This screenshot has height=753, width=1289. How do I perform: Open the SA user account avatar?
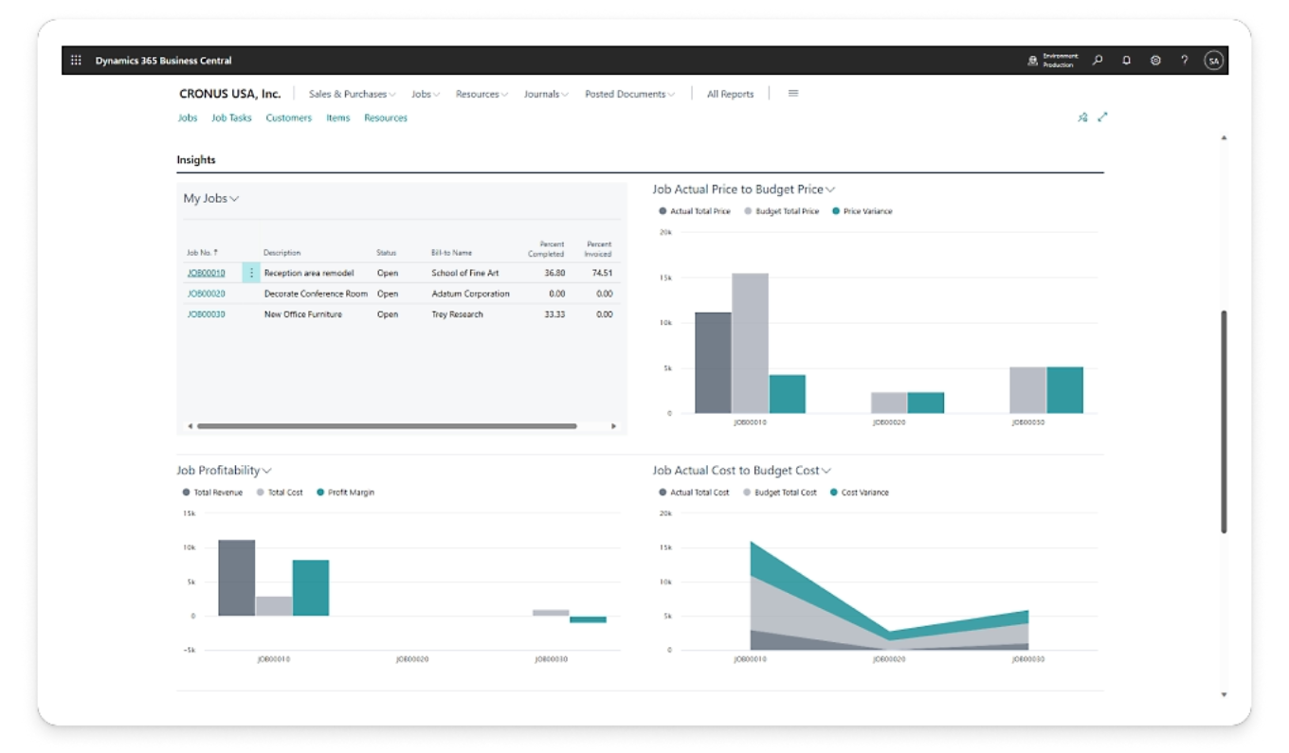coord(1213,61)
